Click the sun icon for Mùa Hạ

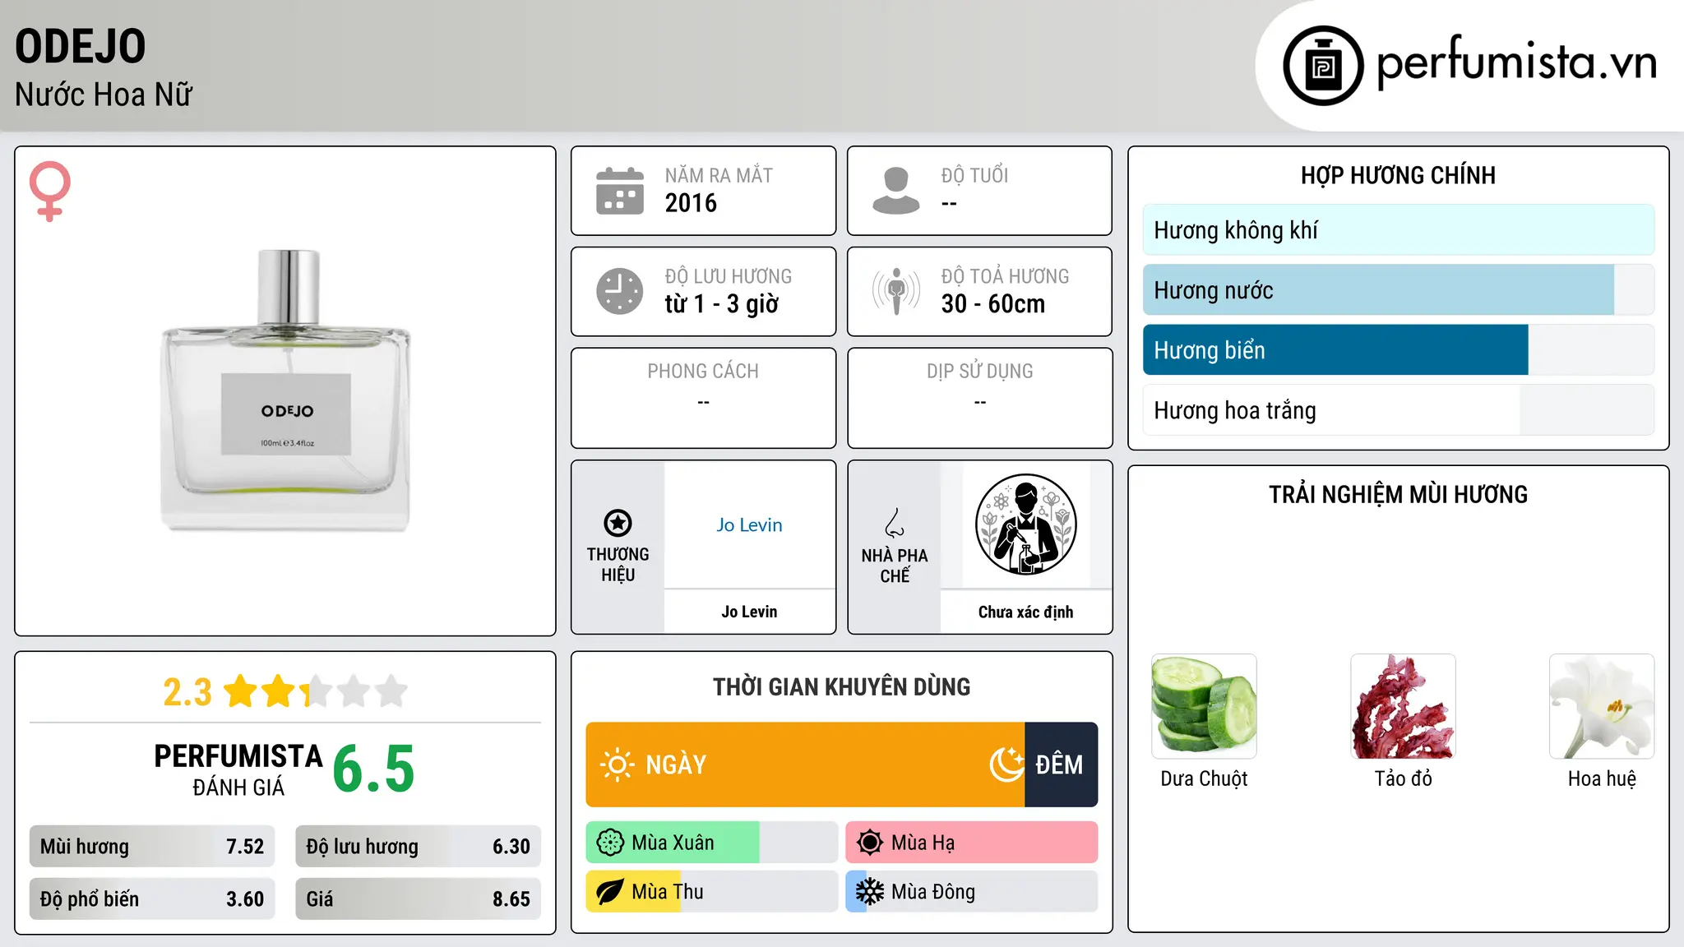[x=870, y=843]
